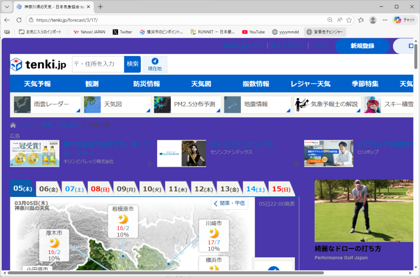This screenshot has width=420, height=277.
Task: Click the browser refresh icon
Action: click(19, 20)
